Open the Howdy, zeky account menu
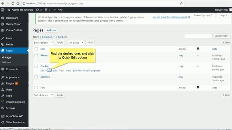 coord(223,10)
